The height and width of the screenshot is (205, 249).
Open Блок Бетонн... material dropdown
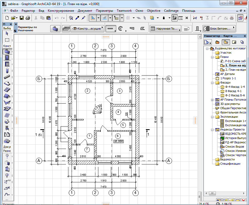[x=219, y=29]
